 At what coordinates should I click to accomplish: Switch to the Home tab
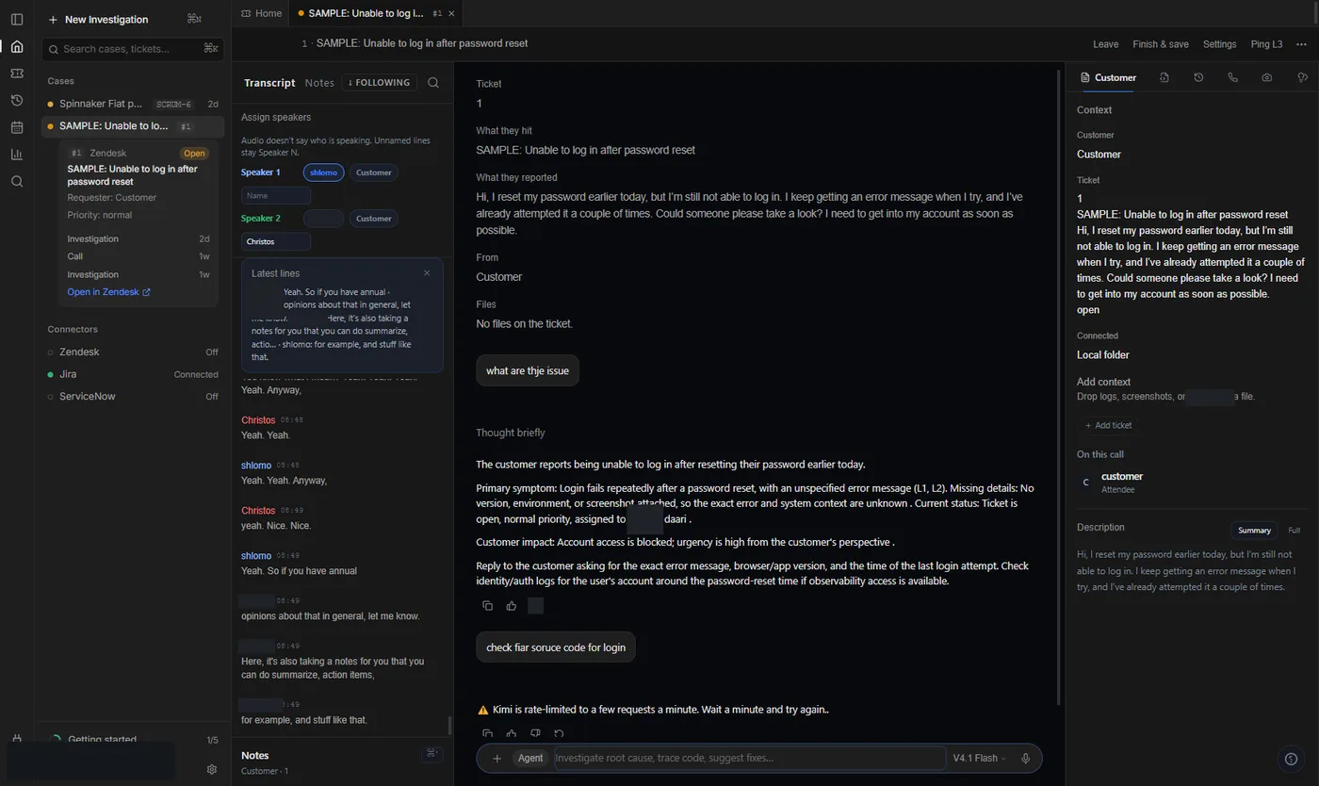(x=262, y=13)
